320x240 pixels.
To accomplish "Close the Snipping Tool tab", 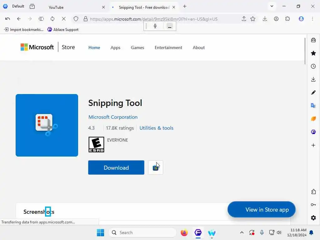I will click(174, 7).
